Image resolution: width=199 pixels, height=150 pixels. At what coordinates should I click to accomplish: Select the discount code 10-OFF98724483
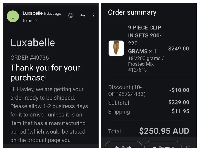pos(127,91)
